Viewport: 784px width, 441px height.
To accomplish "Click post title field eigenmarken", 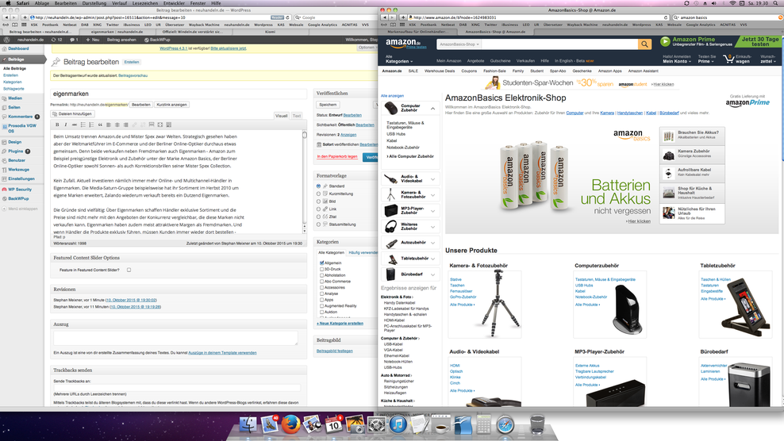I will (x=179, y=94).
